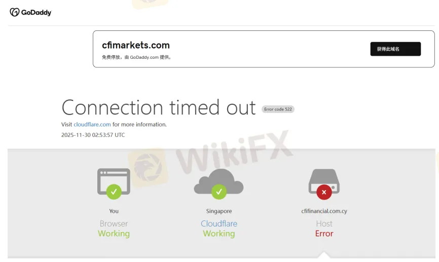The width and height of the screenshot is (439, 262).
Task: Click the 2025-11-30 UTC timestamp text
Action: point(93,135)
